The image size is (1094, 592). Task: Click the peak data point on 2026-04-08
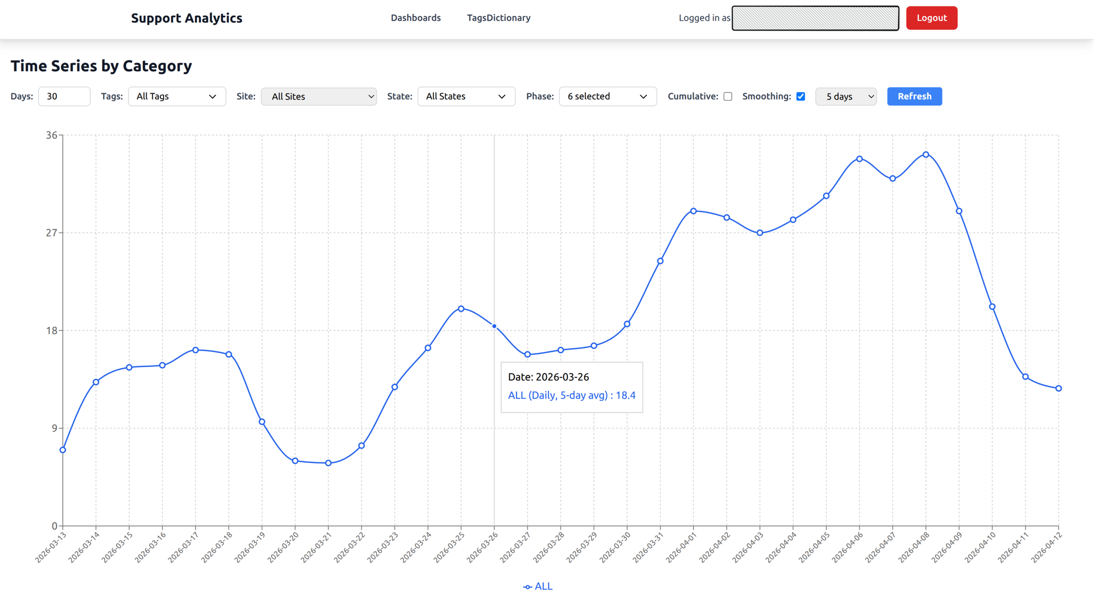(x=925, y=154)
